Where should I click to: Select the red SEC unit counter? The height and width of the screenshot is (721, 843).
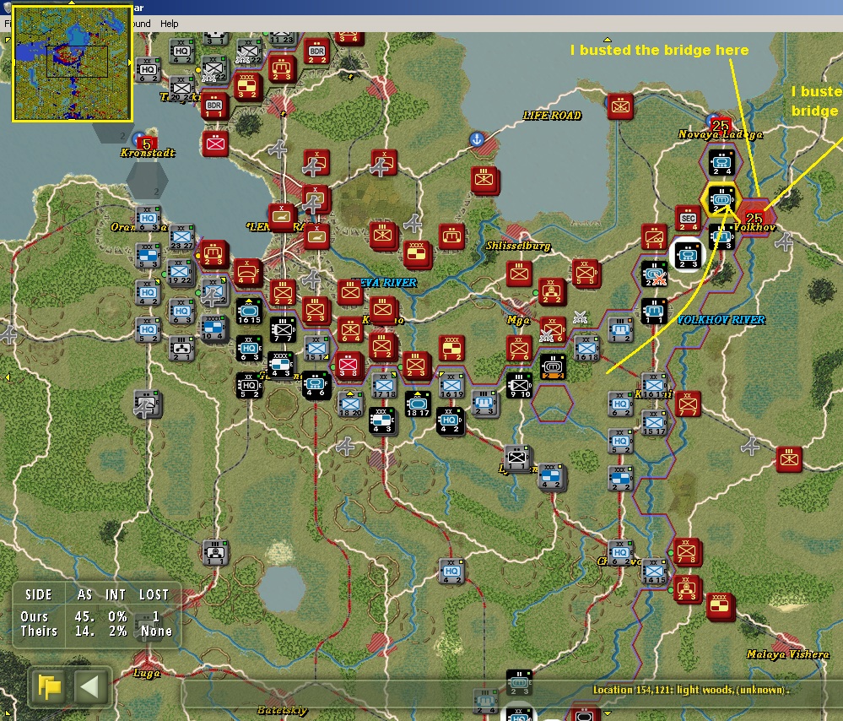point(688,219)
